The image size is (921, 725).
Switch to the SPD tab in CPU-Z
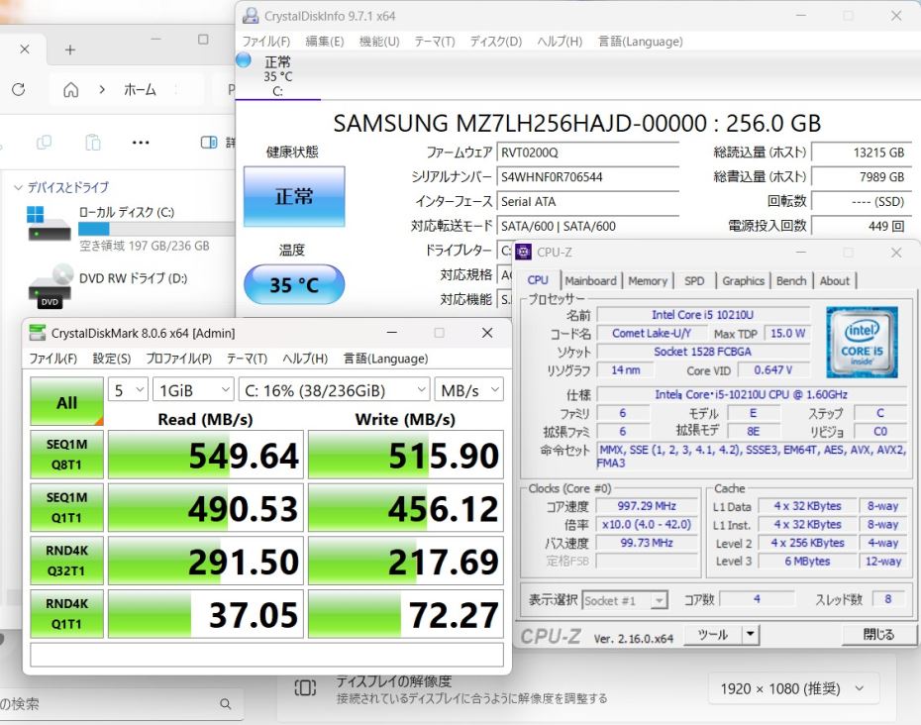693,281
